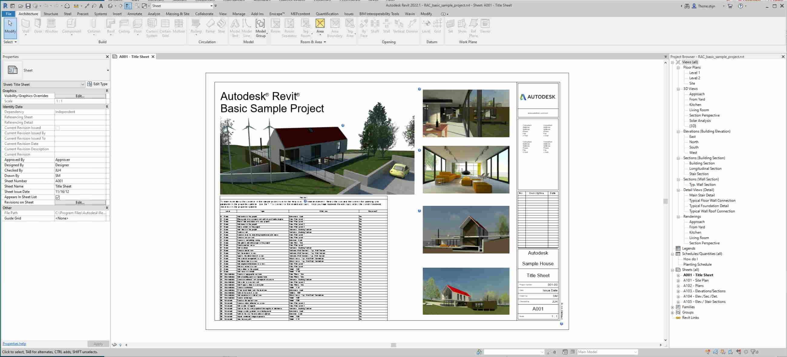
Task: Open the Annotate ribbon tab
Action: pos(134,14)
